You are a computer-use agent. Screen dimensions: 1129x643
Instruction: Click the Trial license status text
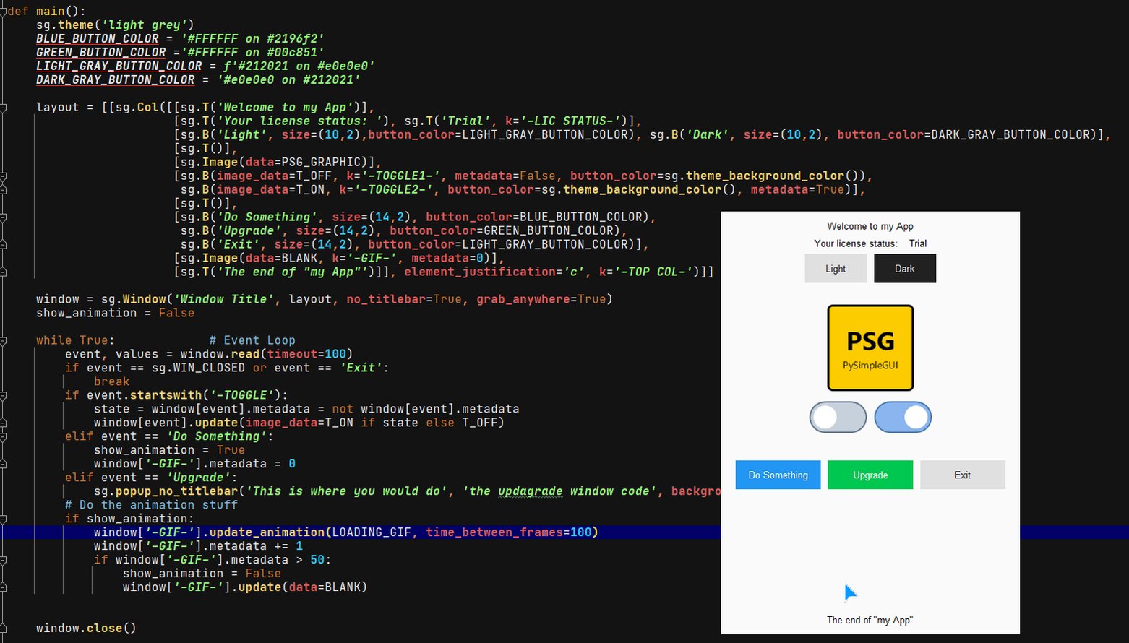[917, 243]
